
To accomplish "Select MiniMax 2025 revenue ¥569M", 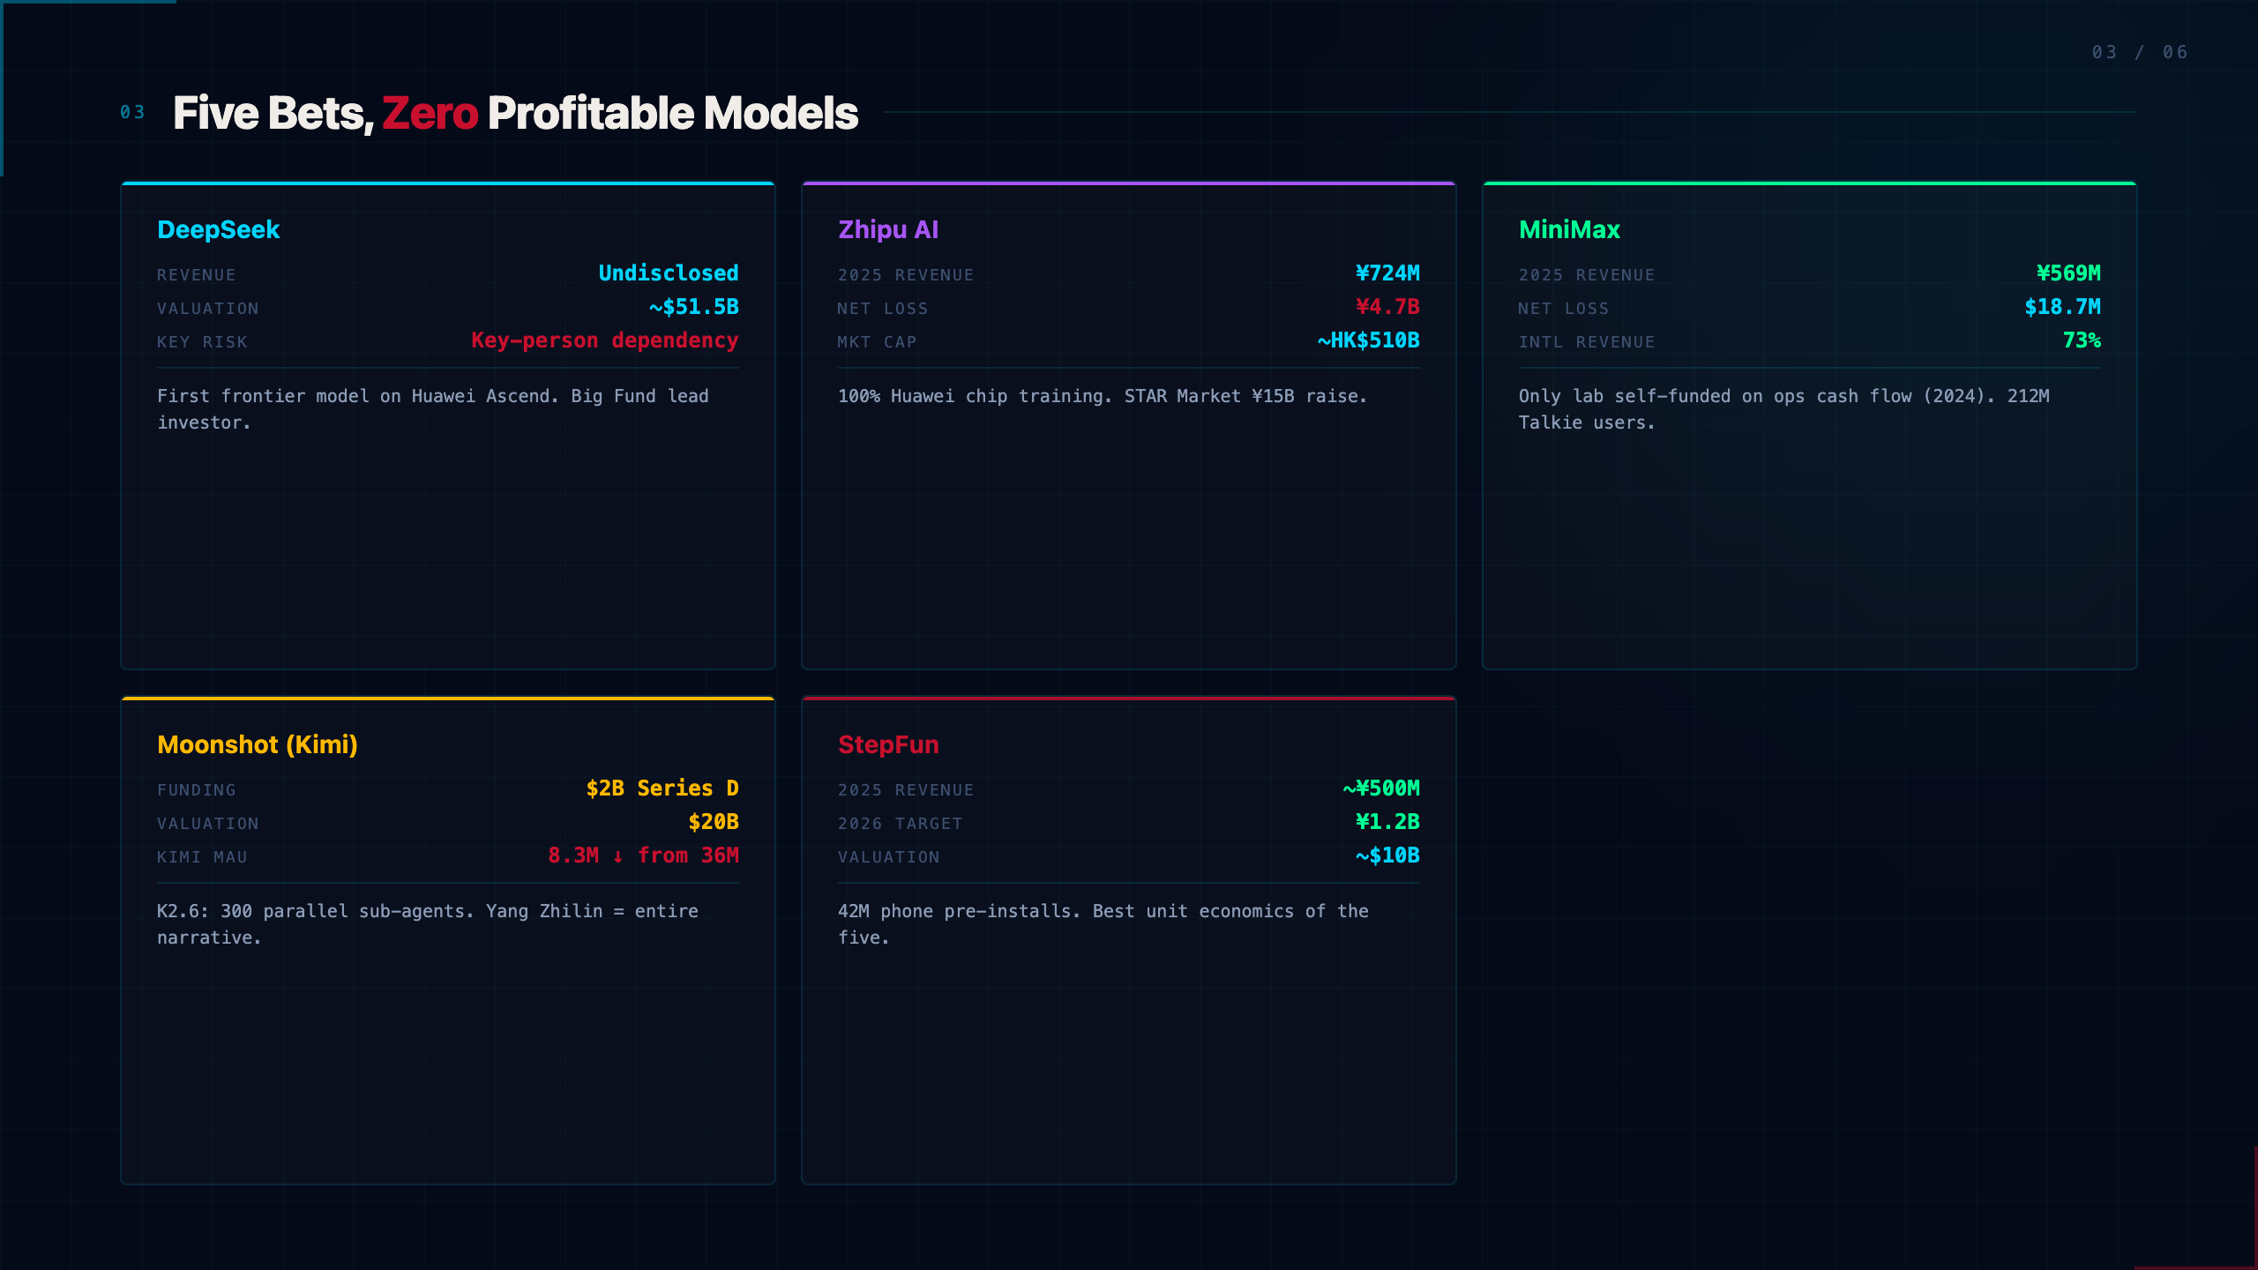I will pos(2068,273).
